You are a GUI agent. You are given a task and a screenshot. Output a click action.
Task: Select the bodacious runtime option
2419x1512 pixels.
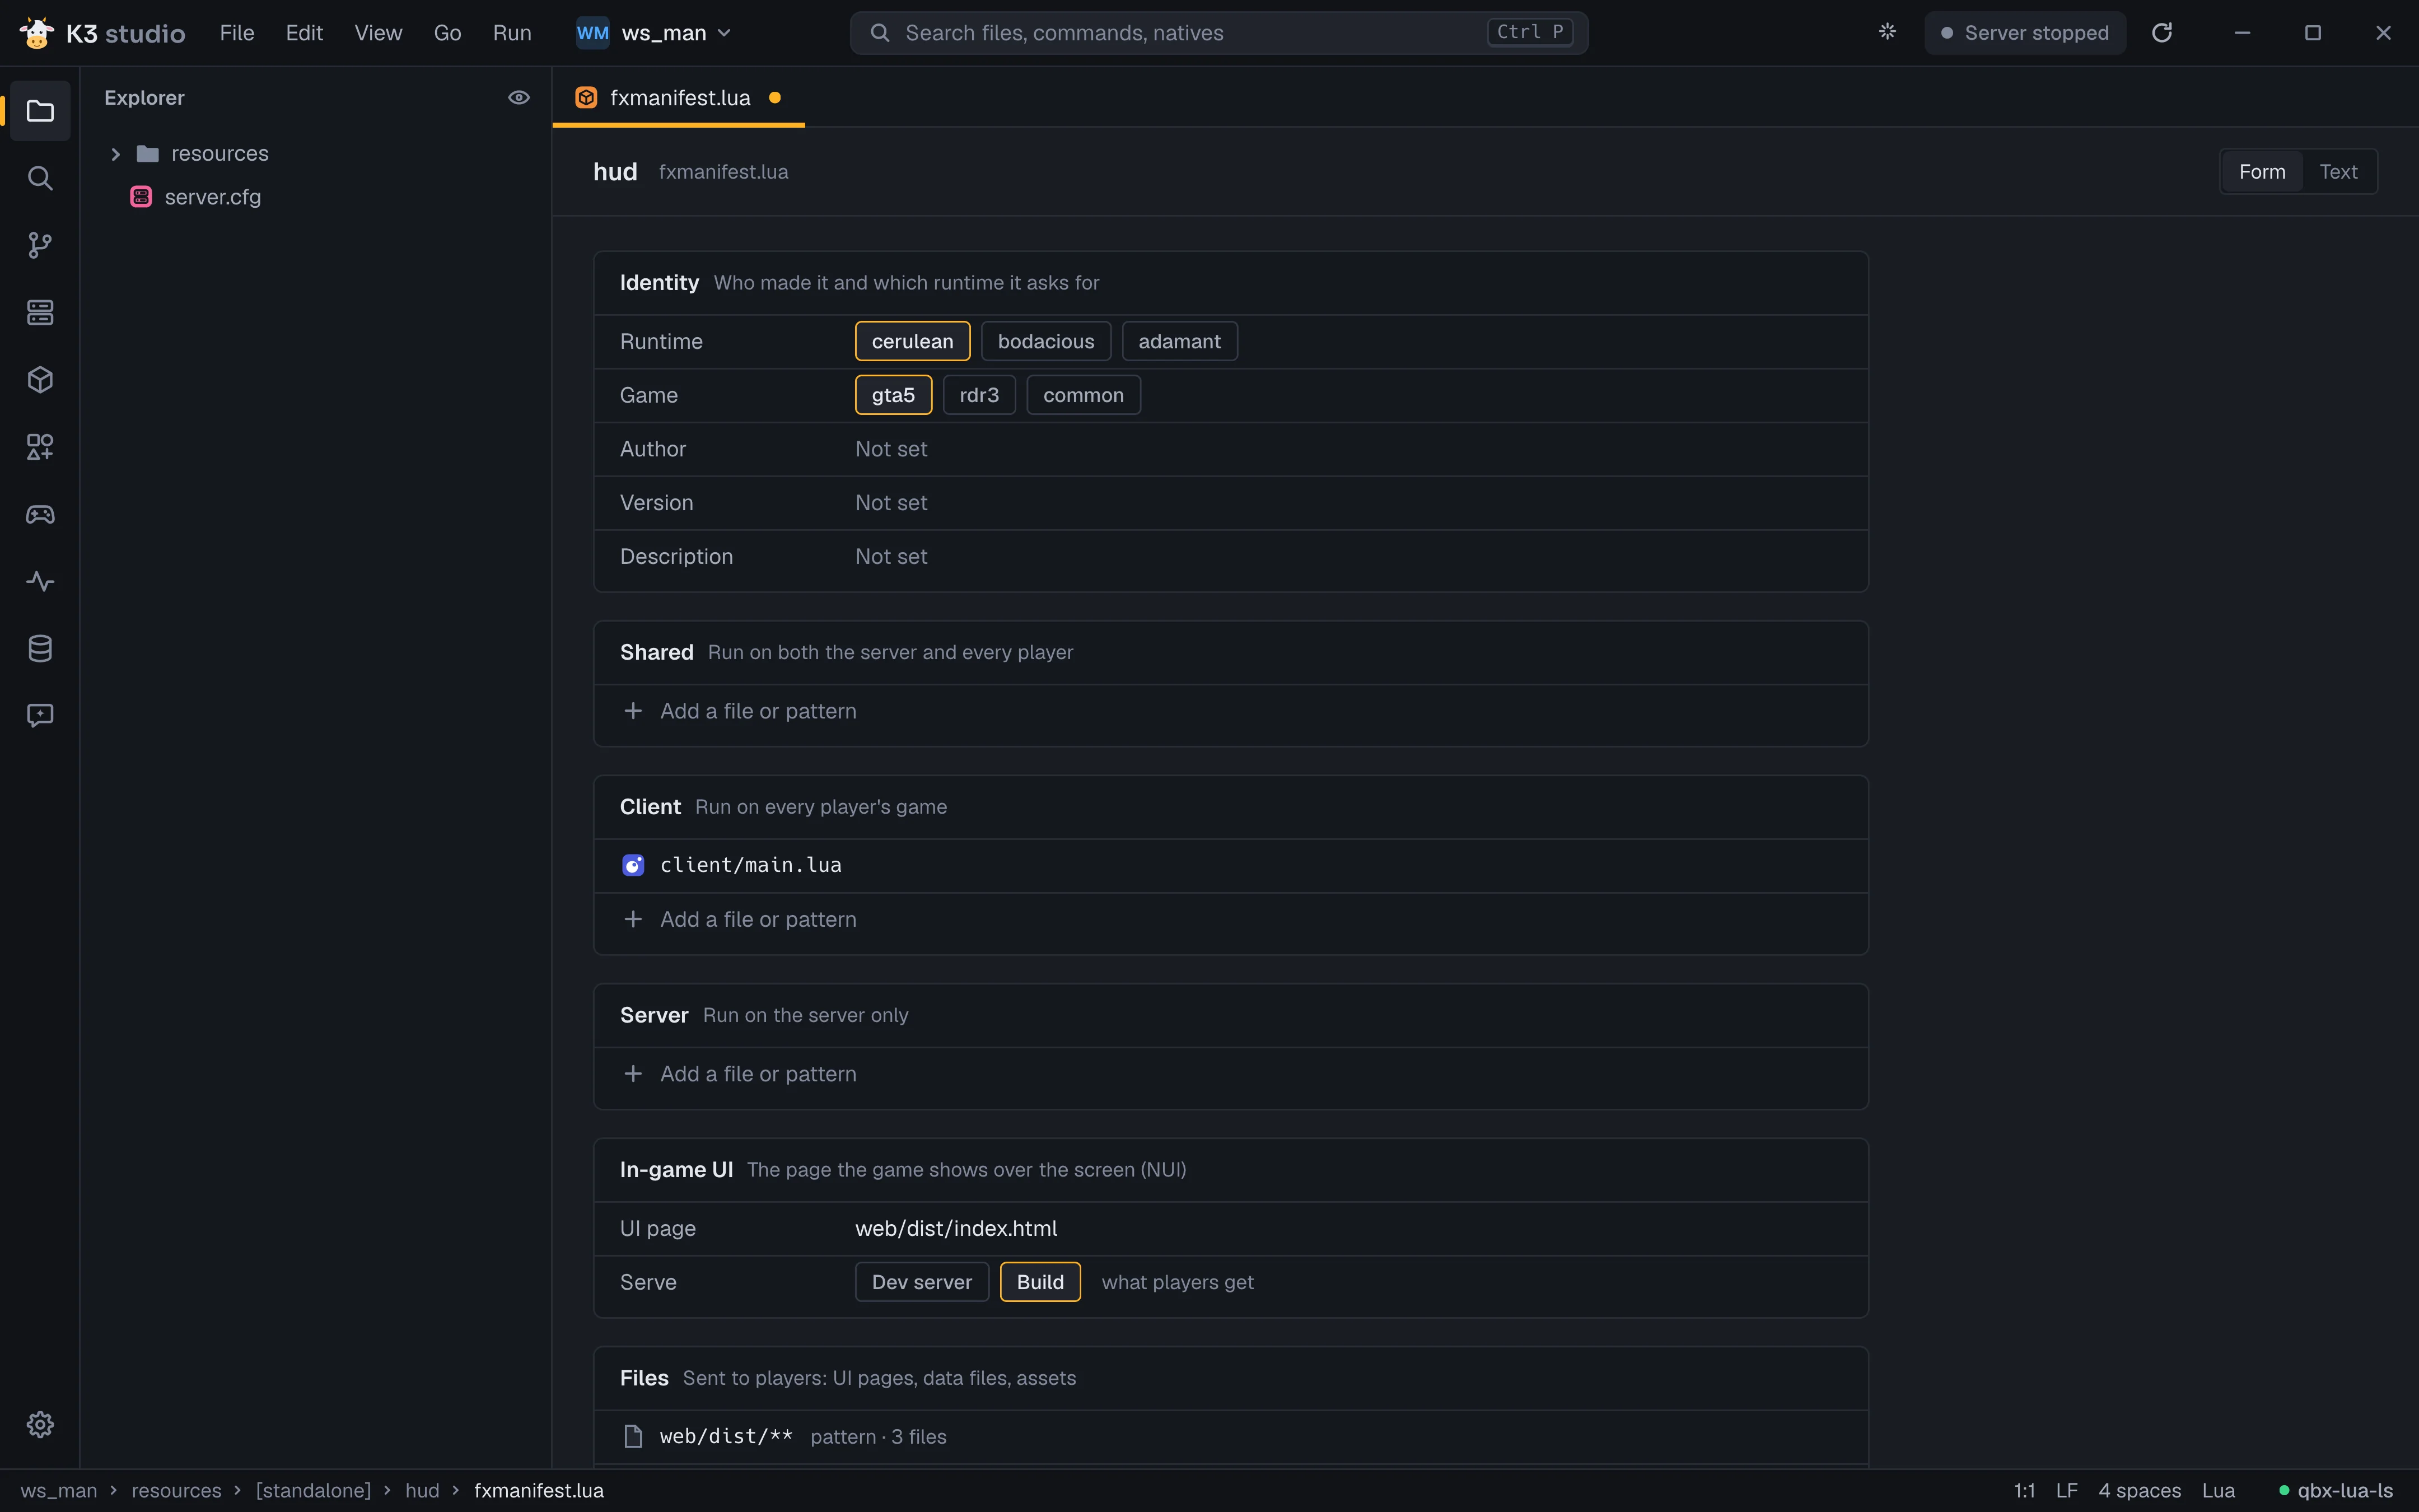1045,341
